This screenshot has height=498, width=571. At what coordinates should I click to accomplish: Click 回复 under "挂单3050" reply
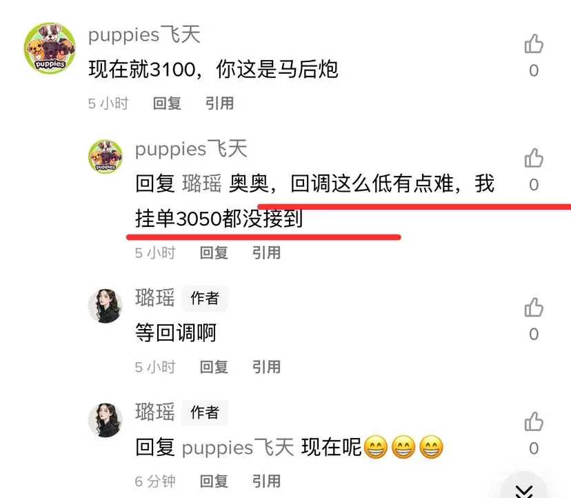(214, 253)
